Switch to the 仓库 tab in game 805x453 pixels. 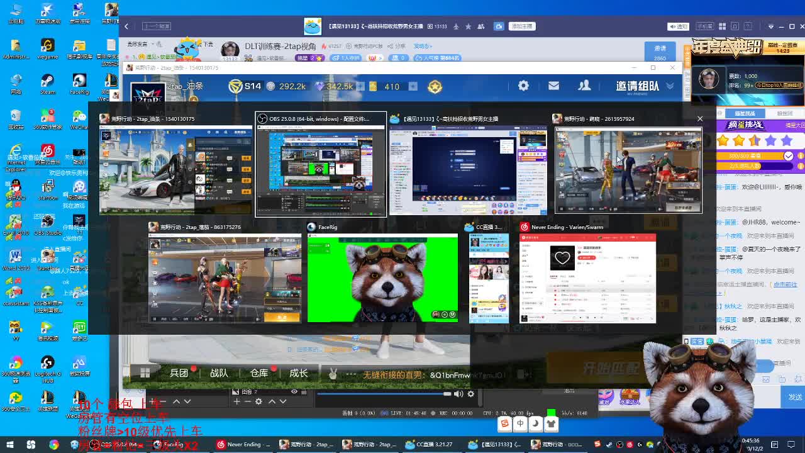coord(258,373)
